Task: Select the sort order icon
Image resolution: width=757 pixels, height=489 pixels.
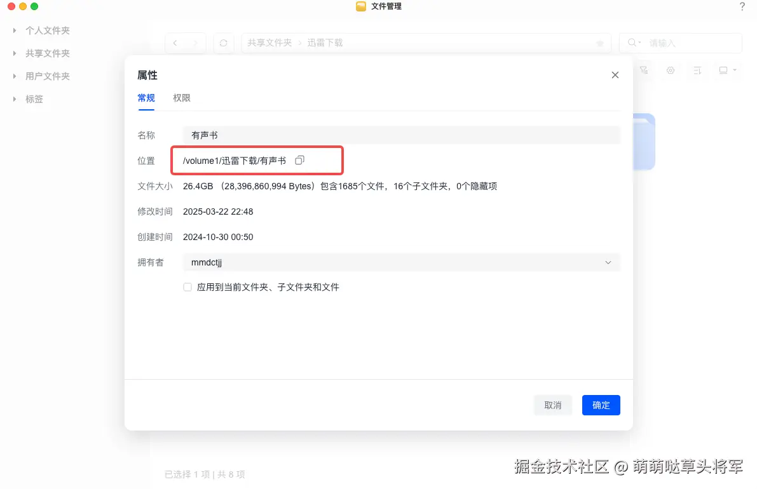Action: pos(697,70)
